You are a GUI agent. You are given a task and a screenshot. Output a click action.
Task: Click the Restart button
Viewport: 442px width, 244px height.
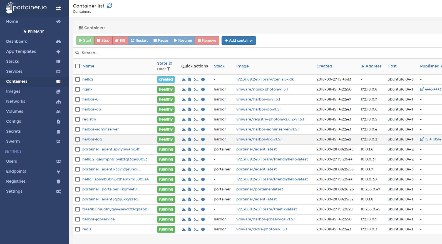click(x=139, y=41)
